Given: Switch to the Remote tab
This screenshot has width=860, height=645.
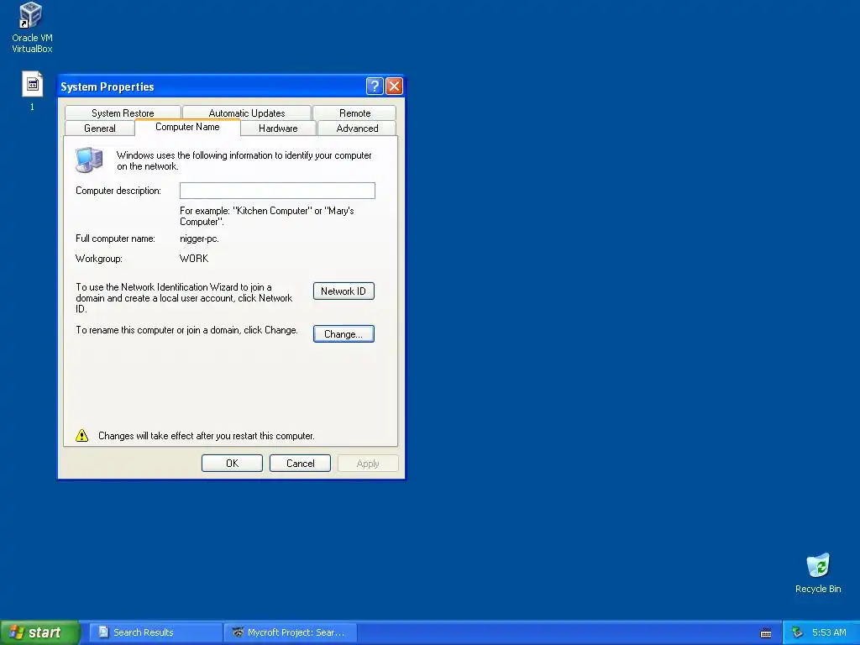Looking at the screenshot, I should click(355, 113).
